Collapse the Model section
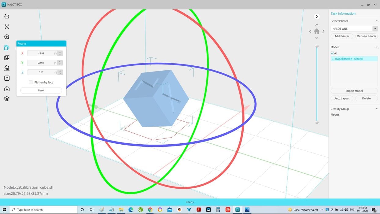Image resolution: width=380 pixels, height=214 pixels. 376,47
